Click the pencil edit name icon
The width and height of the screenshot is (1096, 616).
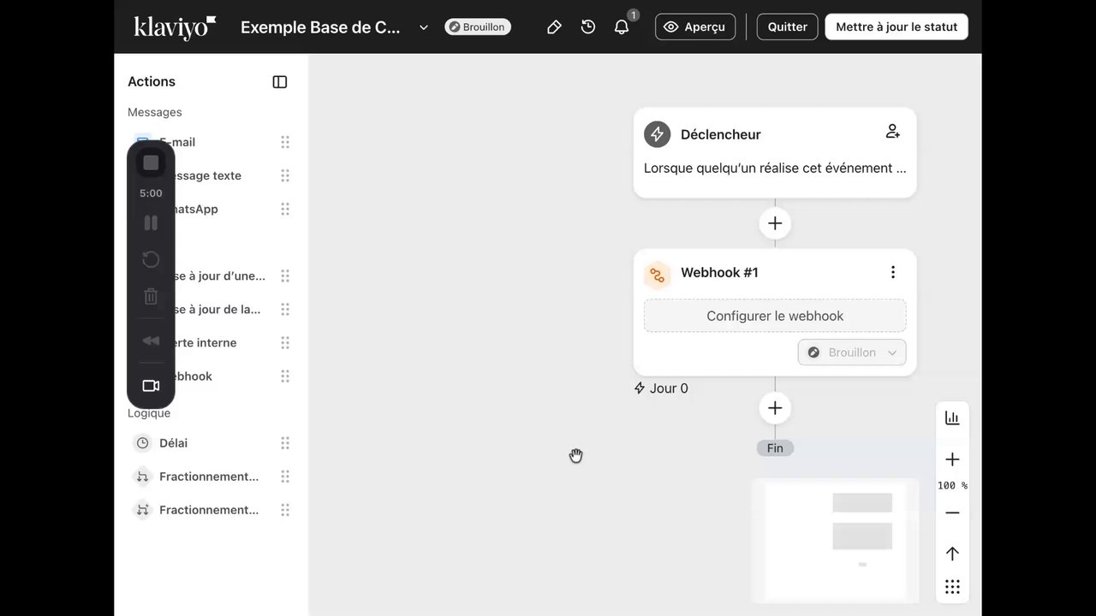tap(554, 27)
